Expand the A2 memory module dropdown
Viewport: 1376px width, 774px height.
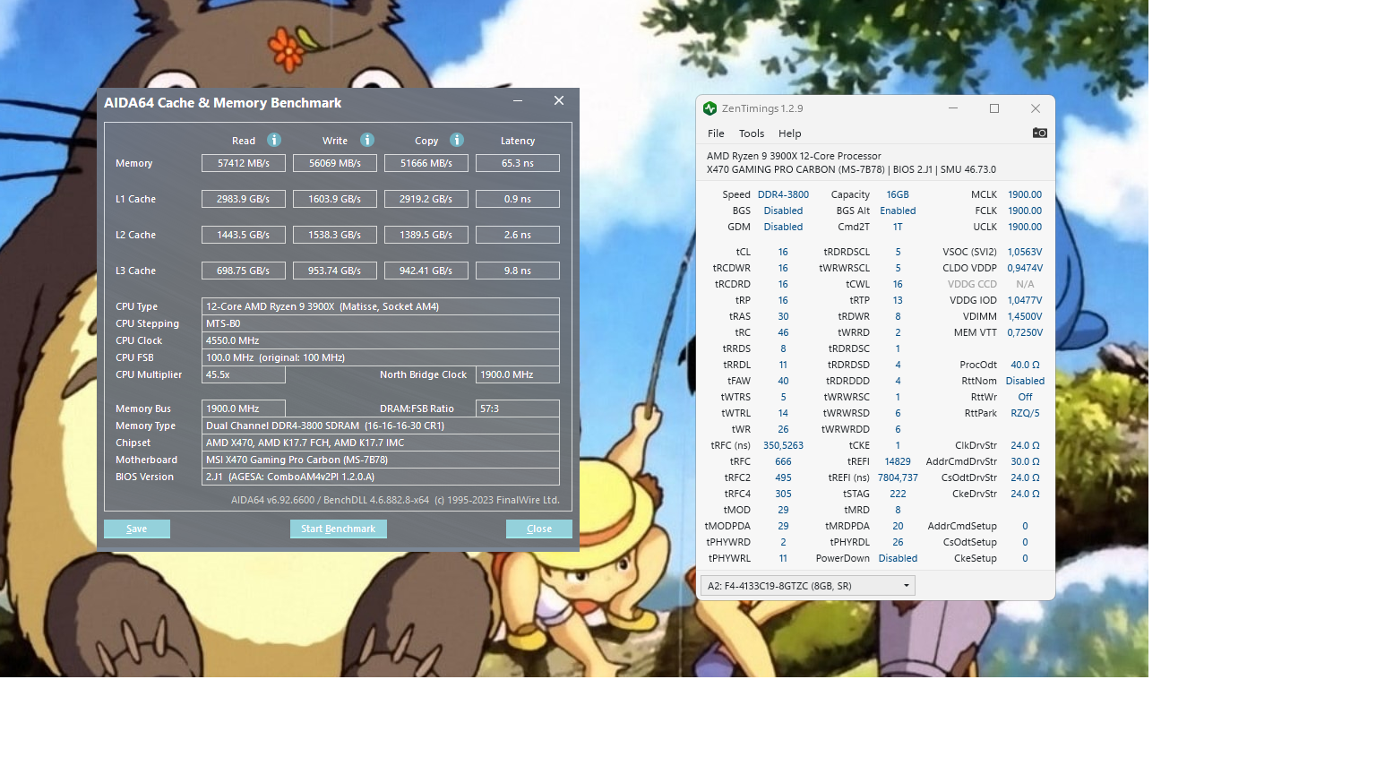coord(807,586)
